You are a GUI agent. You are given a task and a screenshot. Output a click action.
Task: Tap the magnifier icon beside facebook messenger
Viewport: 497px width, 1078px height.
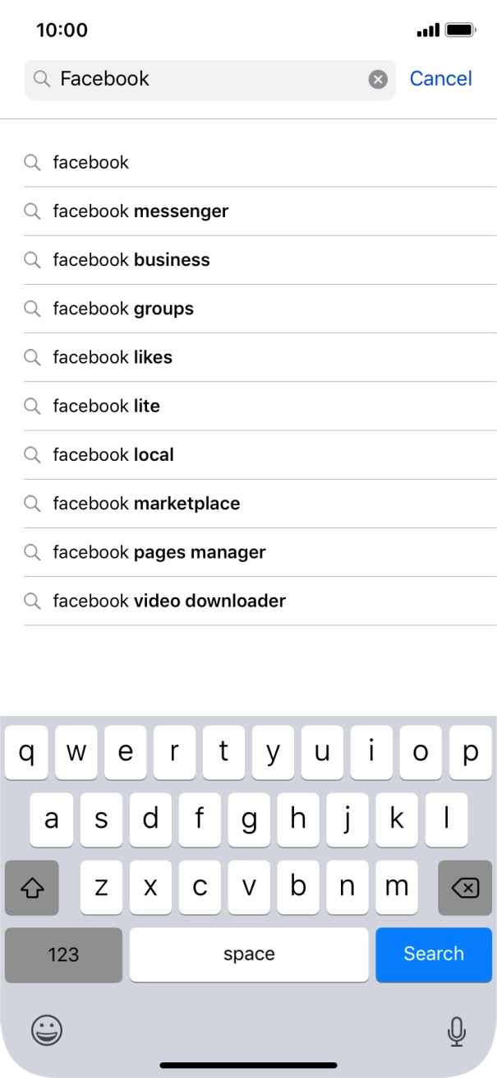(33, 211)
